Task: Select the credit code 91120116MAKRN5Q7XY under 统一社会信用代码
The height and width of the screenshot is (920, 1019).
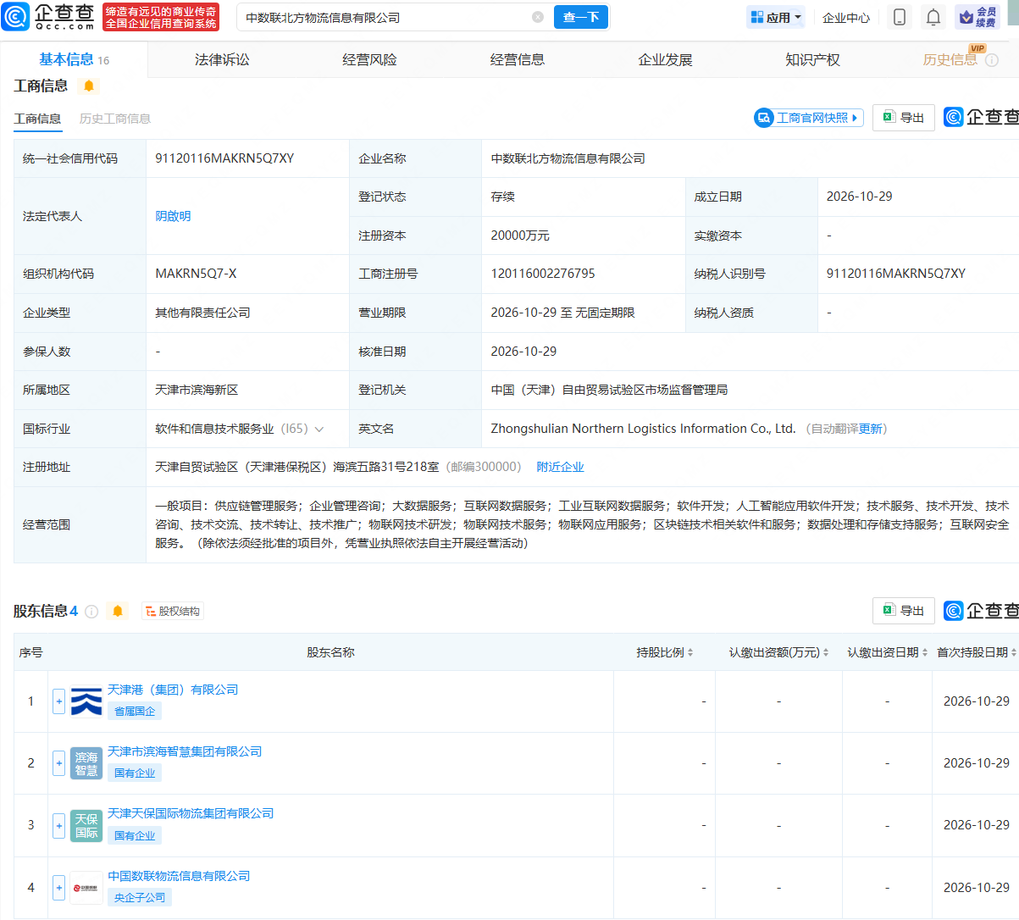Action: [x=224, y=158]
